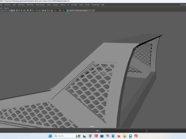Open the Deform menu
The width and height of the screenshot is (186, 139).
point(63,5)
